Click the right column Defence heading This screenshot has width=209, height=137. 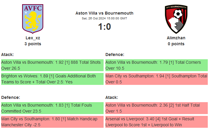pyautogui.click(x=115, y=55)
